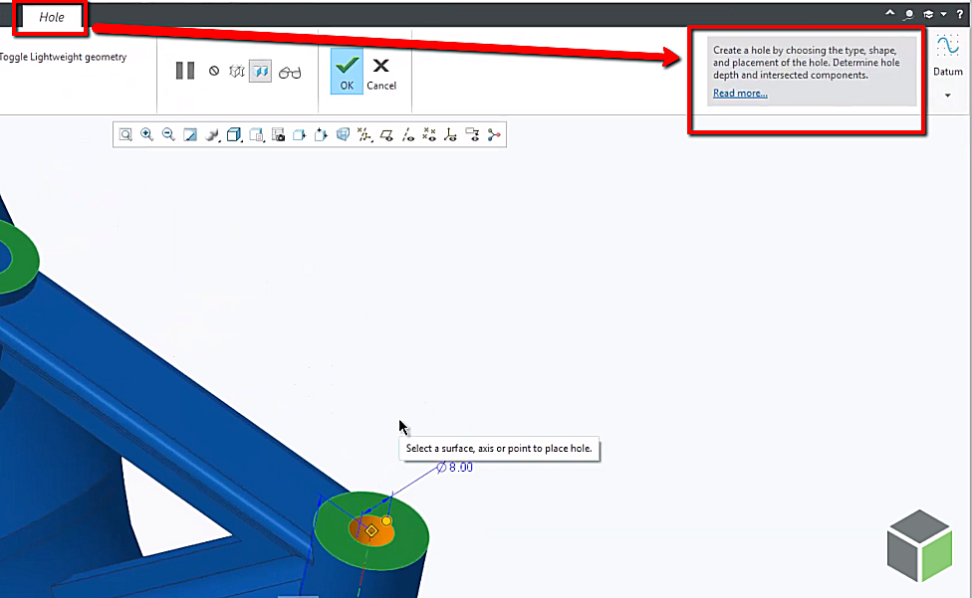
Task: Open the rendering options icon
Action: (x=212, y=135)
